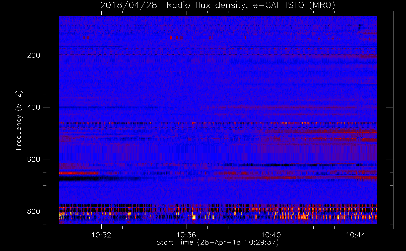The image size is (406, 251).
Task: Click the 'Start Time (28-Apr-18 10:29:37)' label
Action: point(218,242)
